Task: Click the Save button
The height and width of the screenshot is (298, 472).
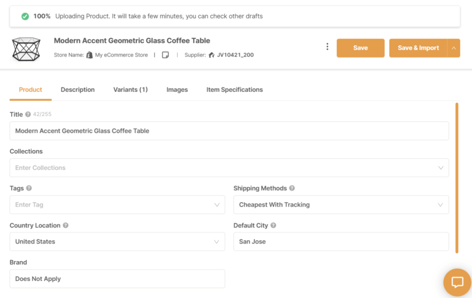Action: tap(360, 48)
